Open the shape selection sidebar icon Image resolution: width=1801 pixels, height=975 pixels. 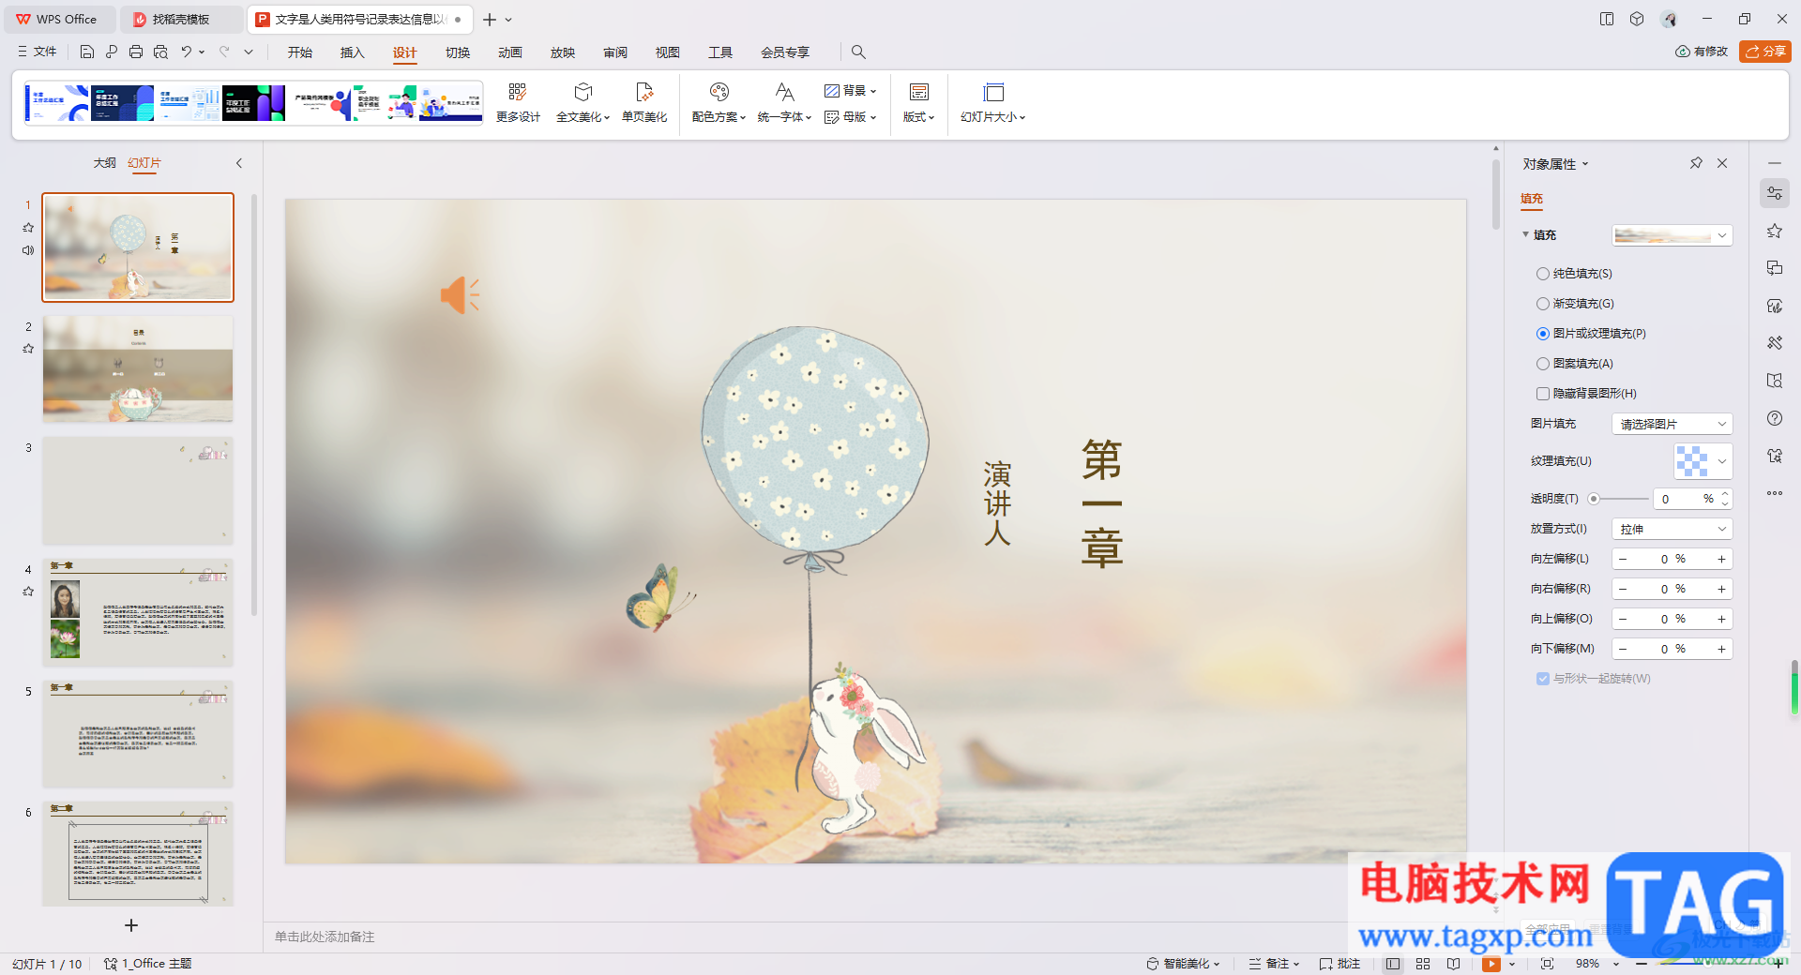(1775, 268)
